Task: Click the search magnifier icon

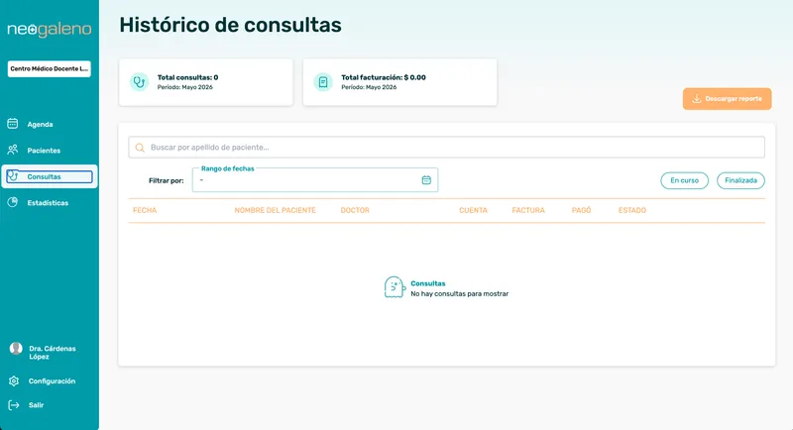Action: (140, 148)
